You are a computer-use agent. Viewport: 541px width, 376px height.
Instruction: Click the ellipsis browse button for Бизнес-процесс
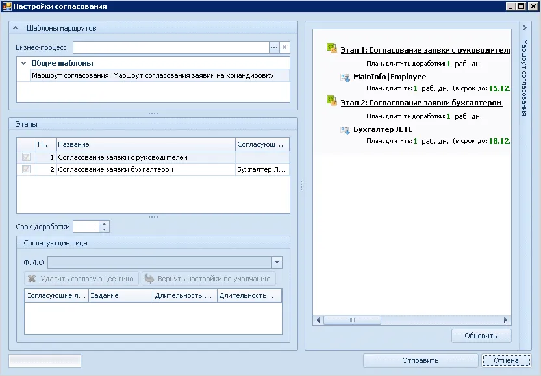(274, 47)
